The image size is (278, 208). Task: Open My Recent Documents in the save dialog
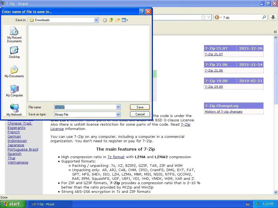click(14, 35)
